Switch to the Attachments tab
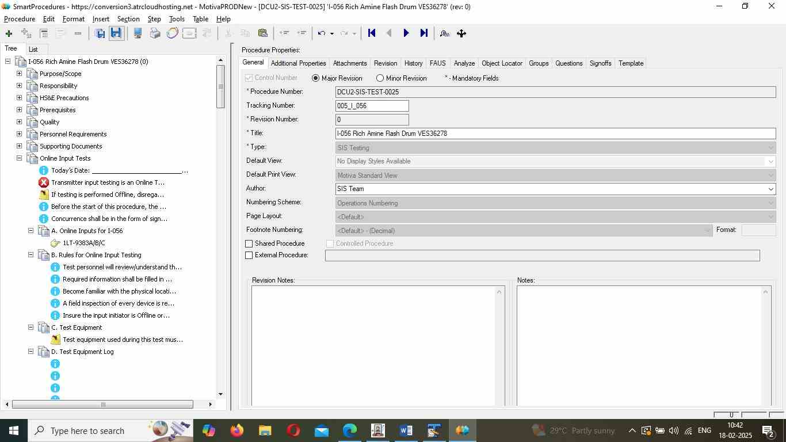 (349, 63)
